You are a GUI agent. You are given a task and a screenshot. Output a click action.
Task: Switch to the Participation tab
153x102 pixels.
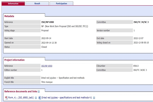(x=61, y=4)
